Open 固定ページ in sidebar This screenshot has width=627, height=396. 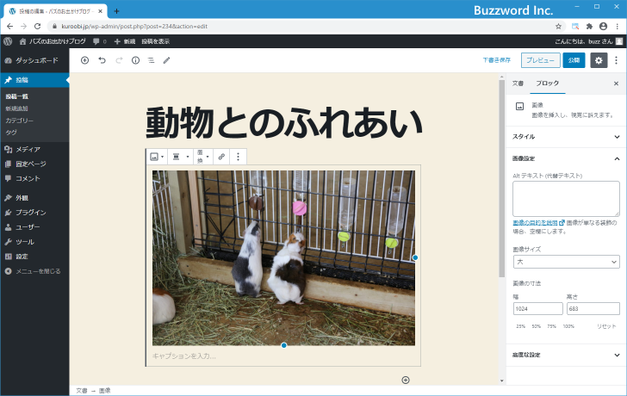[x=34, y=164]
